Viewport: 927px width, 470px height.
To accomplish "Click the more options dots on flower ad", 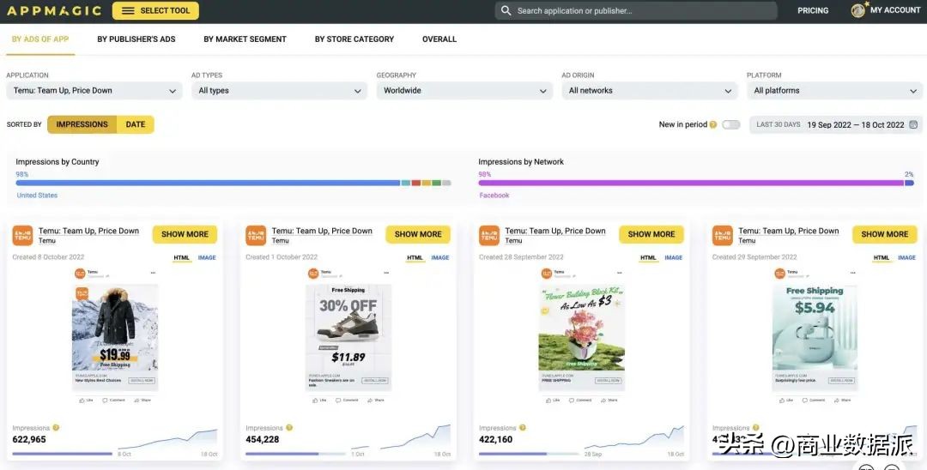I will pos(620,273).
